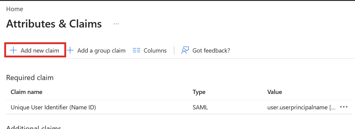The image size is (355, 129).
Task: Click the plus icon for Add new claim
Action: (x=13, y=50)
